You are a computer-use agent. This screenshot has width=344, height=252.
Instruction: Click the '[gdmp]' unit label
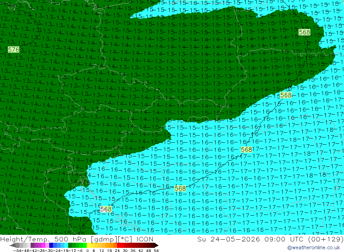tap(104, 239)
